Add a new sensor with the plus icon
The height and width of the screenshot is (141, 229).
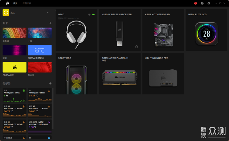(x=50, y=83)
